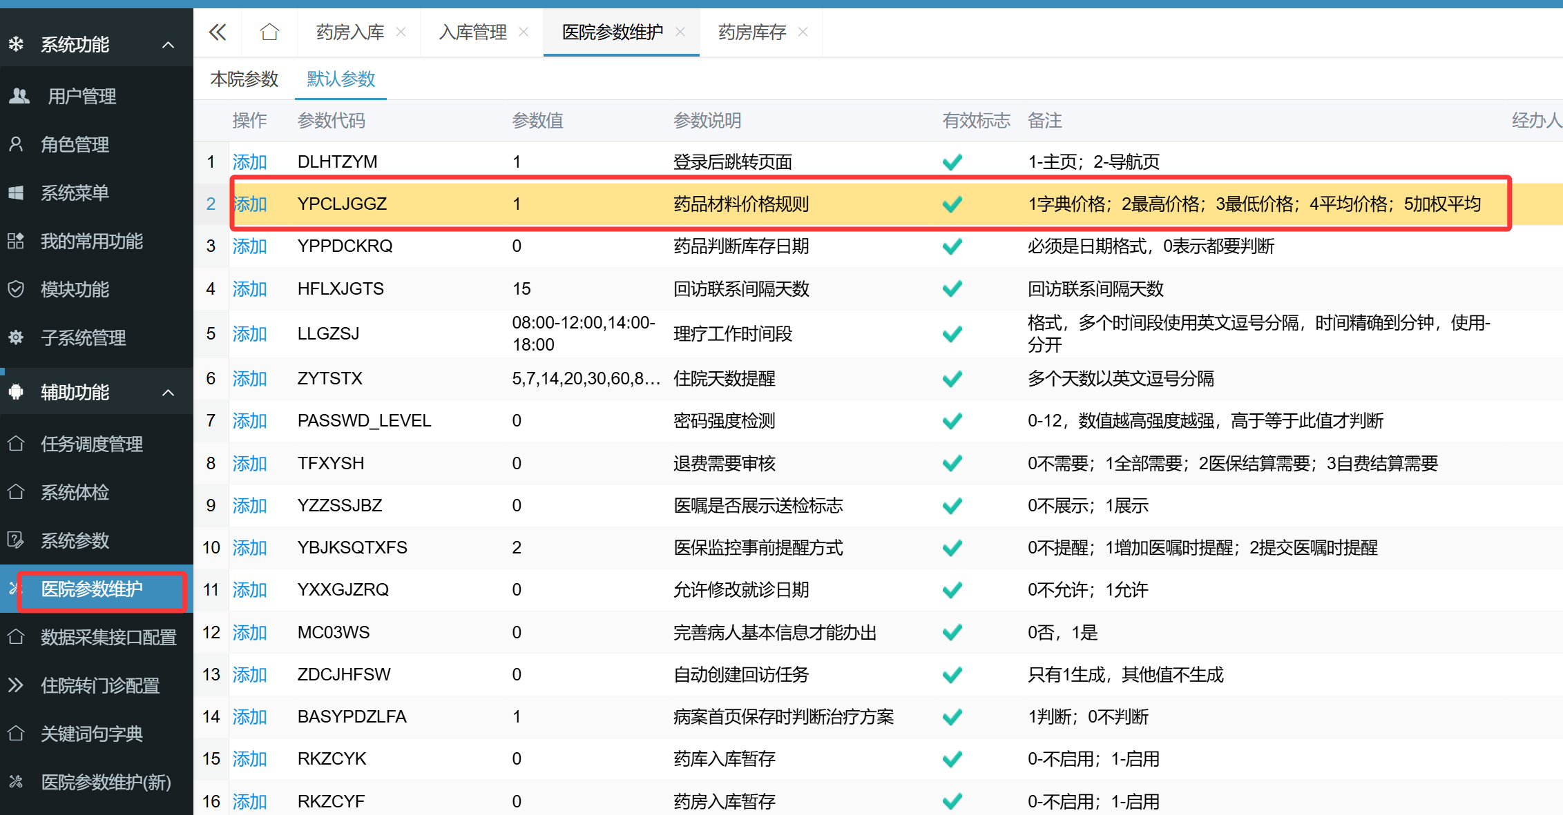Collapse sidebar with double-chevron icon

[218, 32]
